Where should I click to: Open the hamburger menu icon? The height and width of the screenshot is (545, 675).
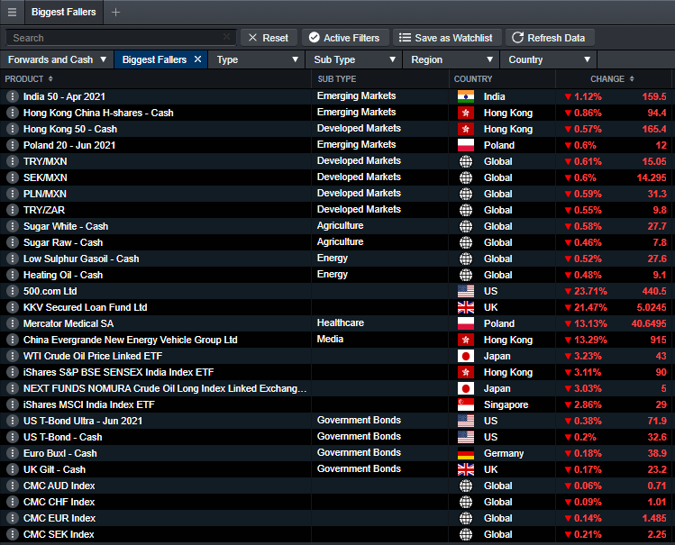12,12
